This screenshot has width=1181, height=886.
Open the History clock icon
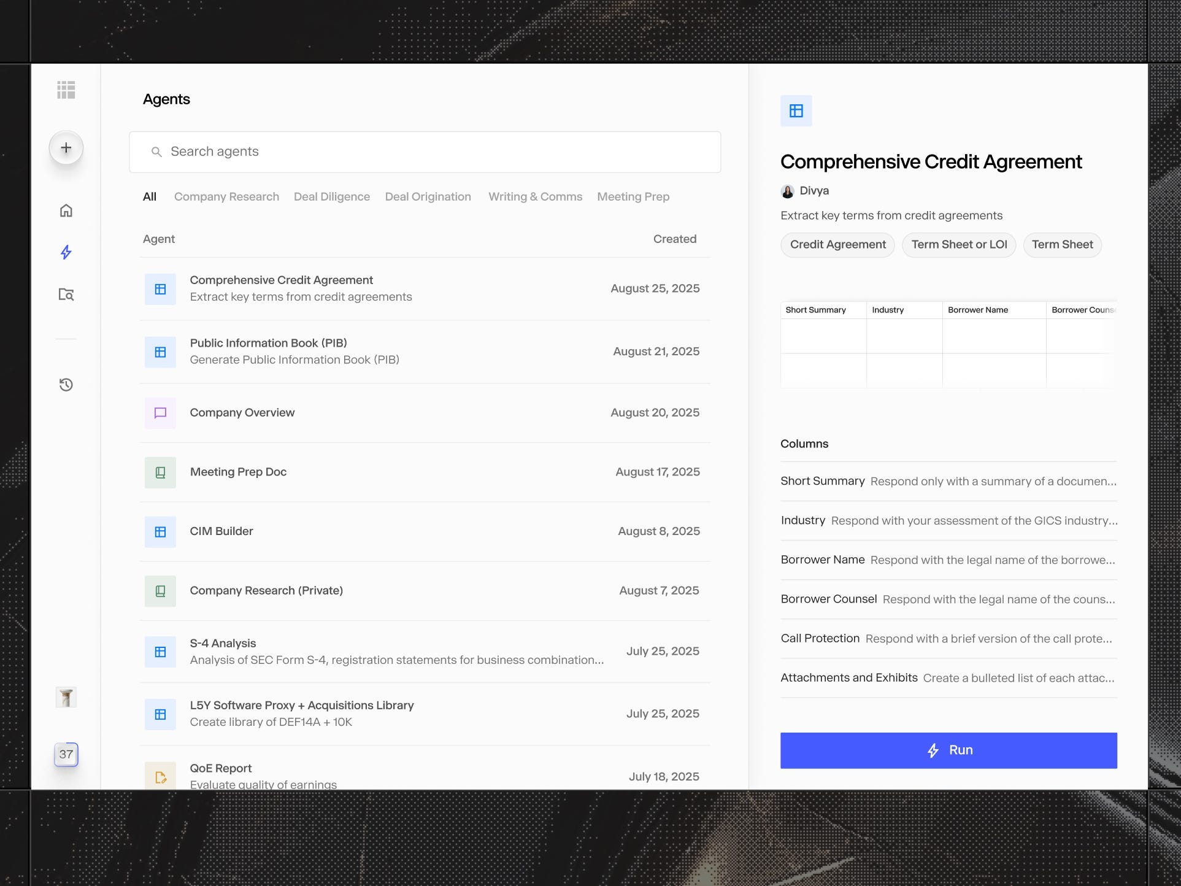(66, 385)
